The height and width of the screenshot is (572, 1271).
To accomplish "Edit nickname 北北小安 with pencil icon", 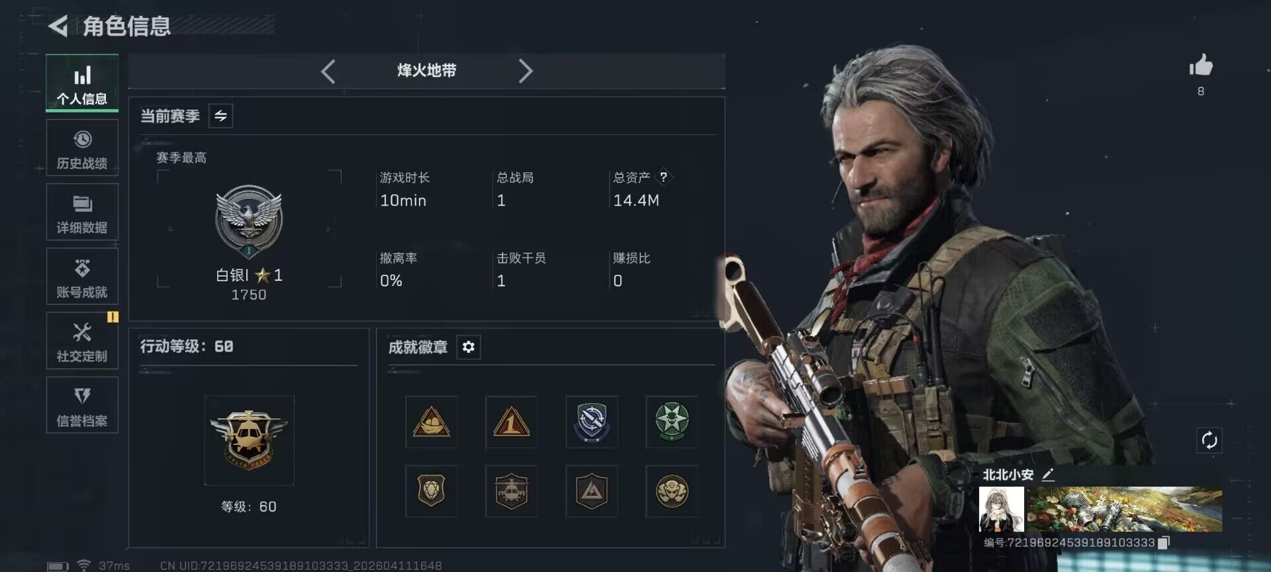I will 1048,475.
